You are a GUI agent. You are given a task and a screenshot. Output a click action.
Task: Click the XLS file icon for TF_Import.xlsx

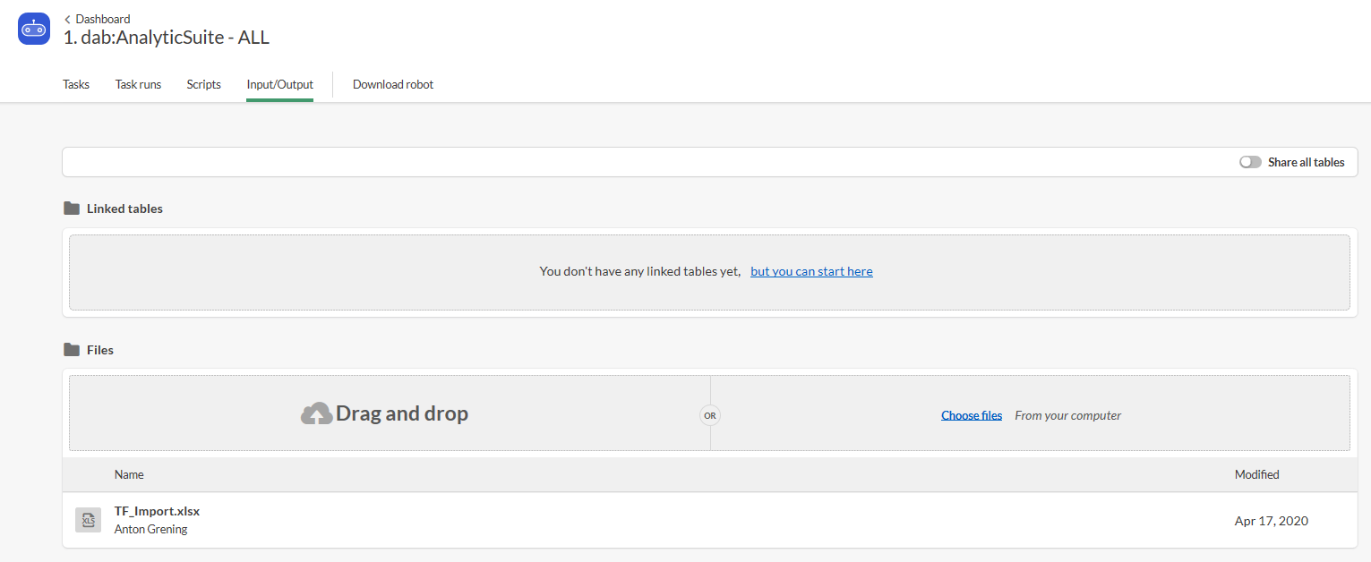88,520
